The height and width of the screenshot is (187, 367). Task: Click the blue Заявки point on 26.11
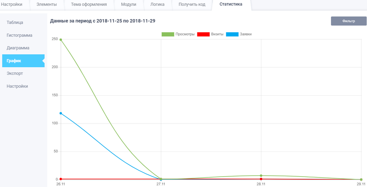pos(61,113)
